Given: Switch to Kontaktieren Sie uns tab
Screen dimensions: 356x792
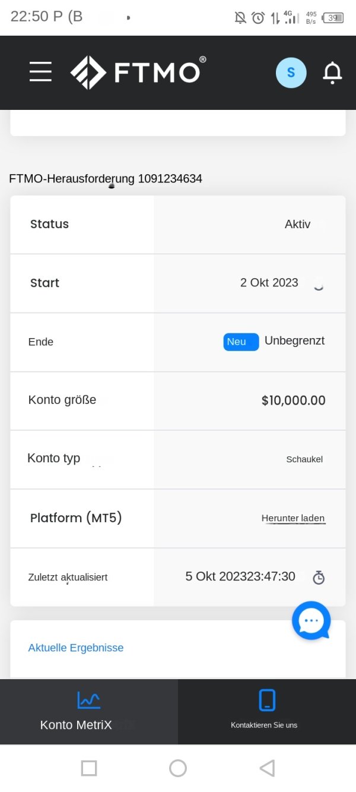Looking at the screenshot, I should [267, 712].
